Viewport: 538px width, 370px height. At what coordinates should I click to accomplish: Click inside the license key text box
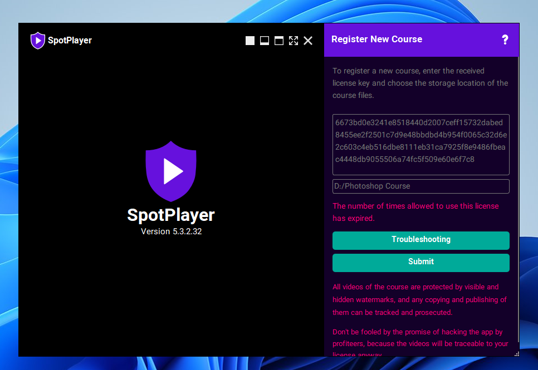tap(420, 145)
